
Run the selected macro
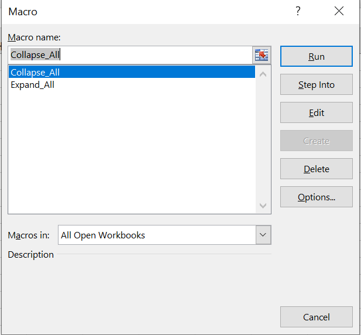point(316,57)
